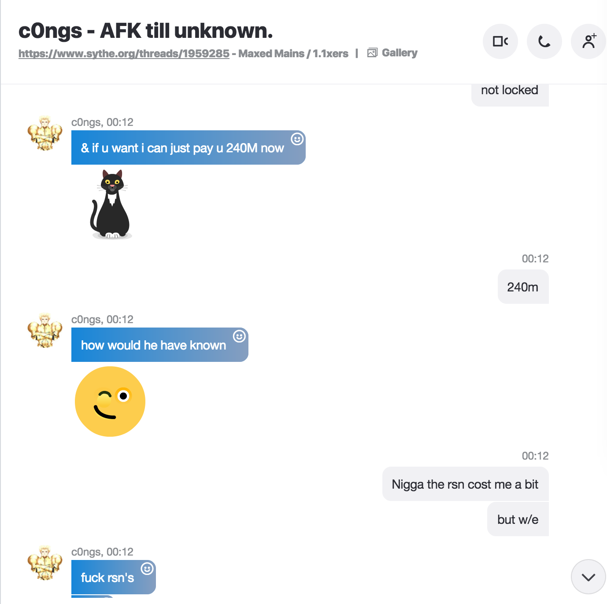React to 'how would he have known' message

click(239, 336)
